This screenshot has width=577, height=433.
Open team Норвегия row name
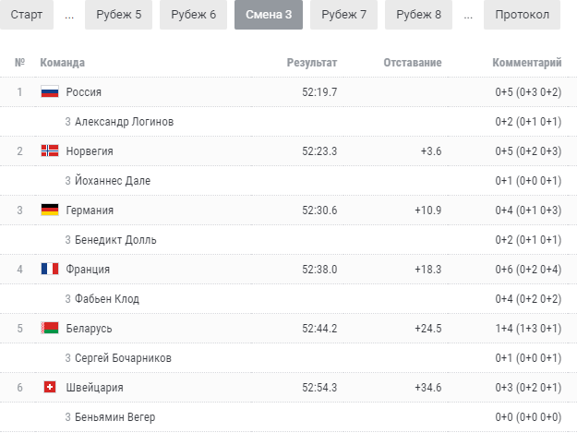[x=90, y=150]
